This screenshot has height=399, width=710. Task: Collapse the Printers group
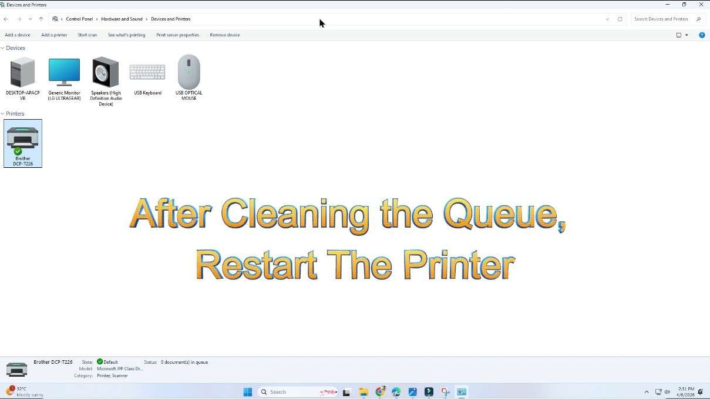[x=2, y=114]
